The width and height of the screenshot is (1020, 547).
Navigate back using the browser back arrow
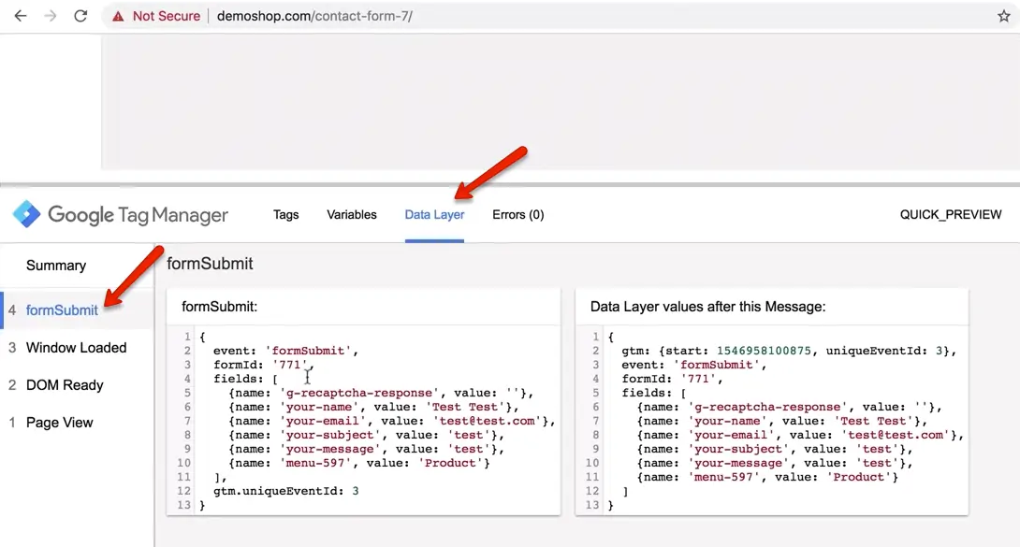point(20,15)
